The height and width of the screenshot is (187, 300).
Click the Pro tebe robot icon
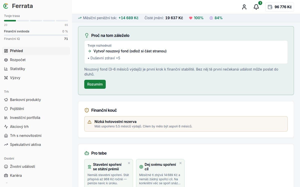click(x=87, y=153)
